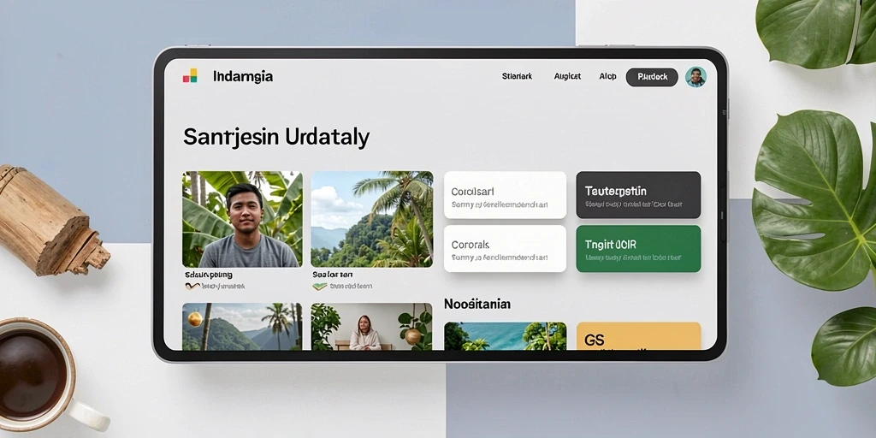Open the man's portrait thumbnail
Viewport: 876px width, 438px height.
242,219
